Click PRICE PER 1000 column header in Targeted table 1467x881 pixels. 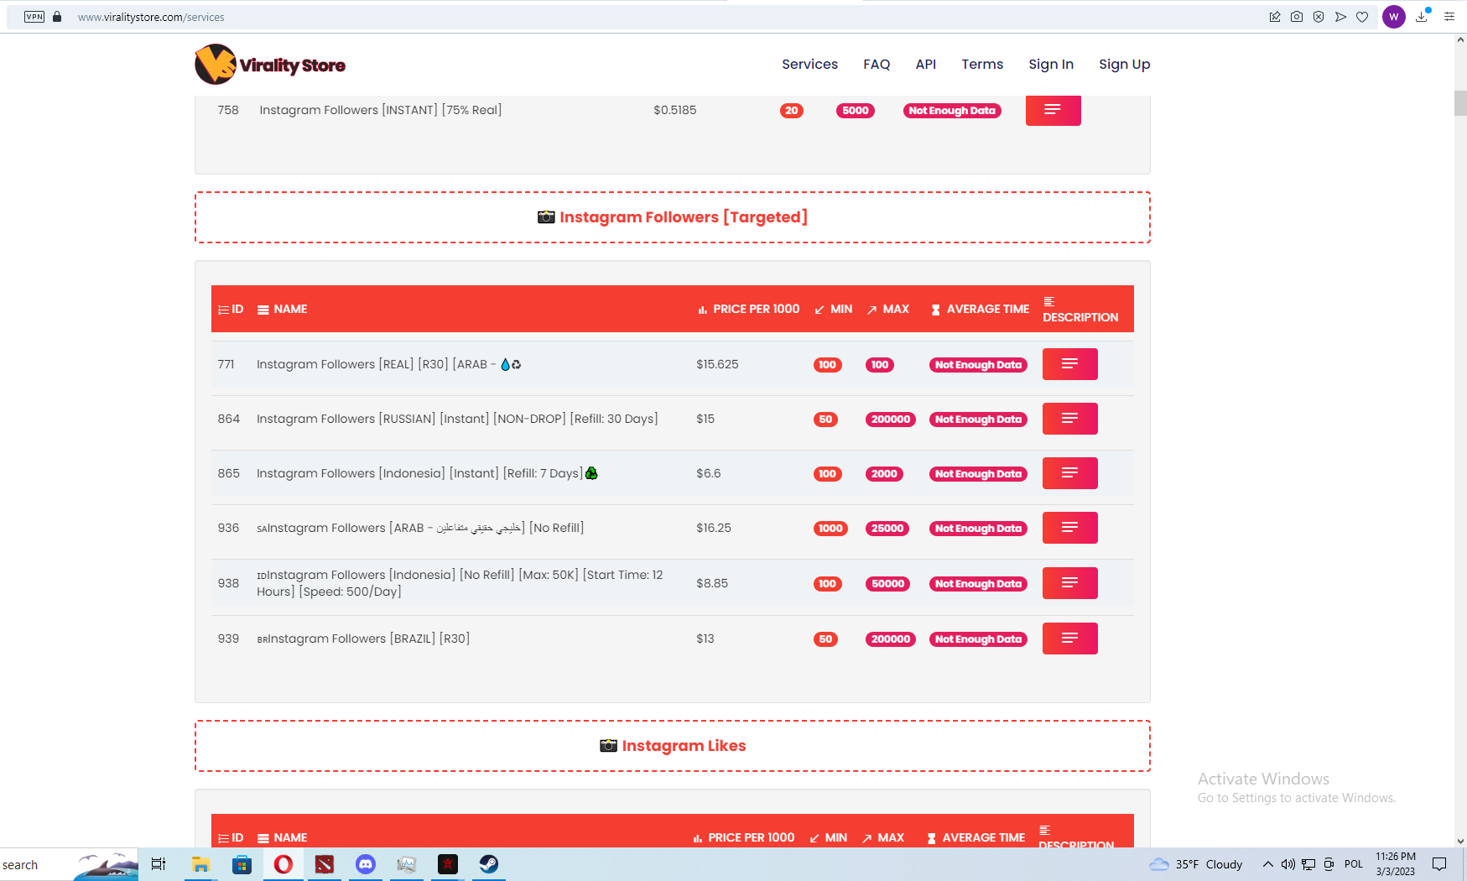pos(749,309)
